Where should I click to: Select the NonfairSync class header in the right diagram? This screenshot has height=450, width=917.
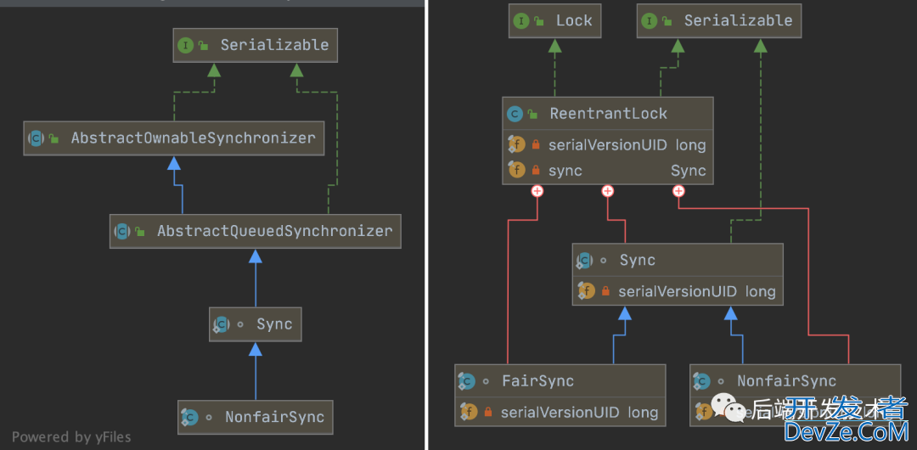(794, 381)
